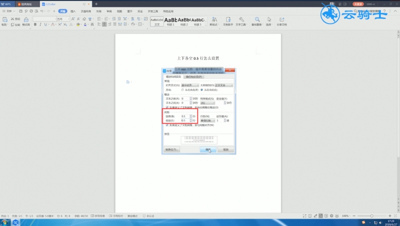Open the New Style (新样式) icon
This screenshot has width=400, height=226.
pos(214,19)
